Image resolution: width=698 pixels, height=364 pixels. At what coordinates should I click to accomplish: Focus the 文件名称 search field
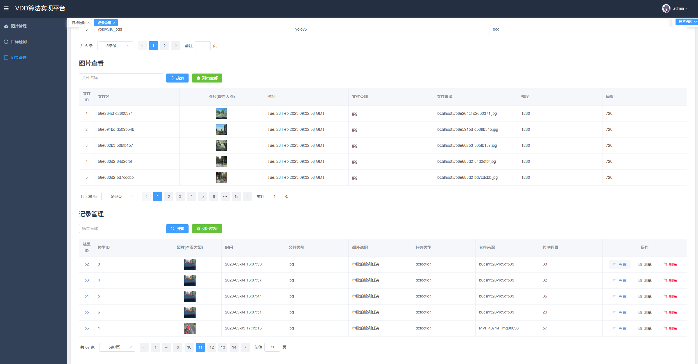121,78
